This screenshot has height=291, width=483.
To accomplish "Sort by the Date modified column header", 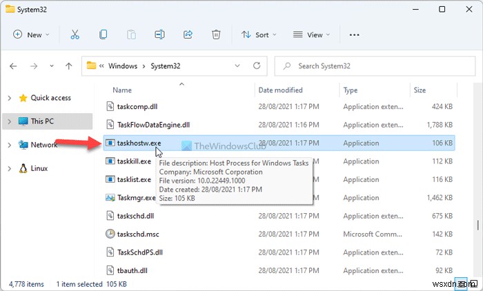I will [x=280, y=90].
